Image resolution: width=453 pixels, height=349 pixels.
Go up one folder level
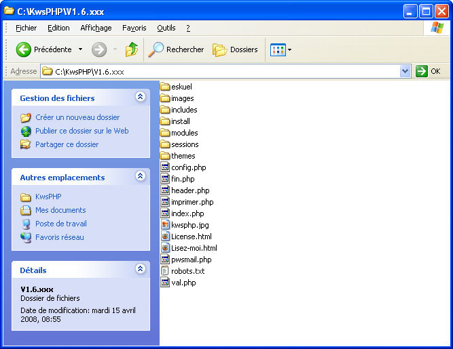(x=132, y=49)
